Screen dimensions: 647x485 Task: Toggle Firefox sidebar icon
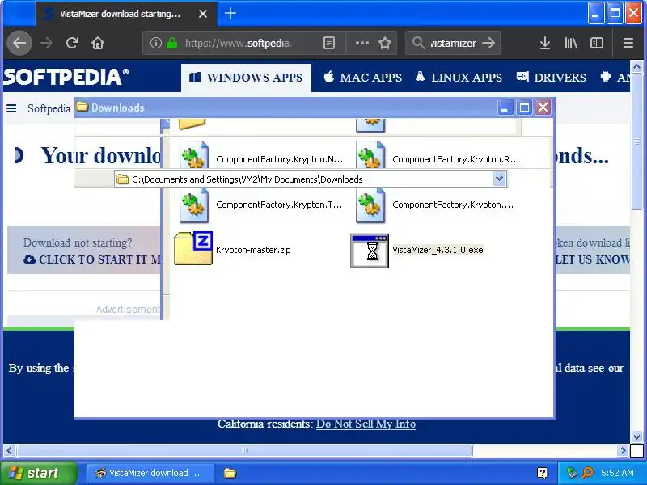597,43
